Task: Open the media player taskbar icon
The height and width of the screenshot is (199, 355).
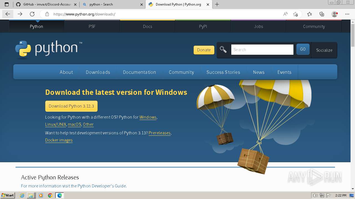Action: click(41, 195)
